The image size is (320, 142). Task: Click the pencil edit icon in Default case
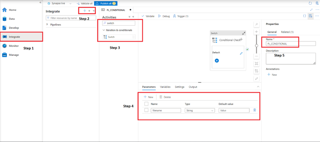pos(241,53)
